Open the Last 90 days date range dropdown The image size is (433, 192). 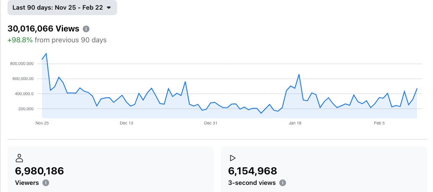click(62, 8)
